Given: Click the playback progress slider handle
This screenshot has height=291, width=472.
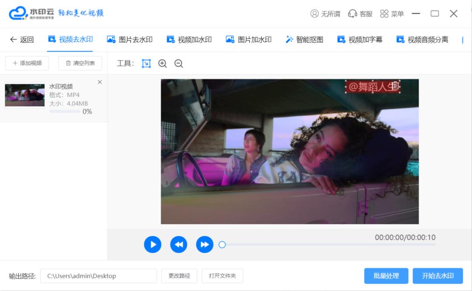Looking at the screenshot, I should click(x=222, y=245).
